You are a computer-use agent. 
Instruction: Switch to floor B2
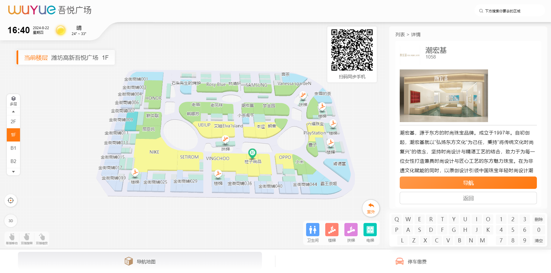tap(13, 161)
